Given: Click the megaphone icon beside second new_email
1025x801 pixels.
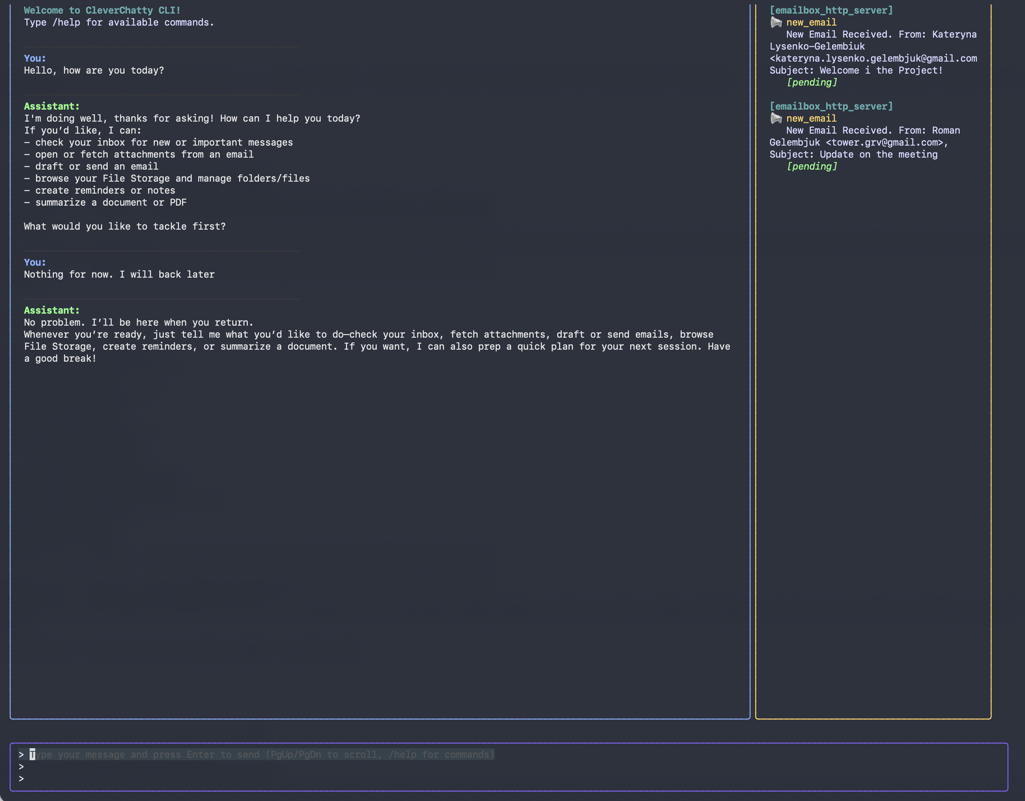Looking at the screenshot, I should pyautogui.click(x=776, y=118).
